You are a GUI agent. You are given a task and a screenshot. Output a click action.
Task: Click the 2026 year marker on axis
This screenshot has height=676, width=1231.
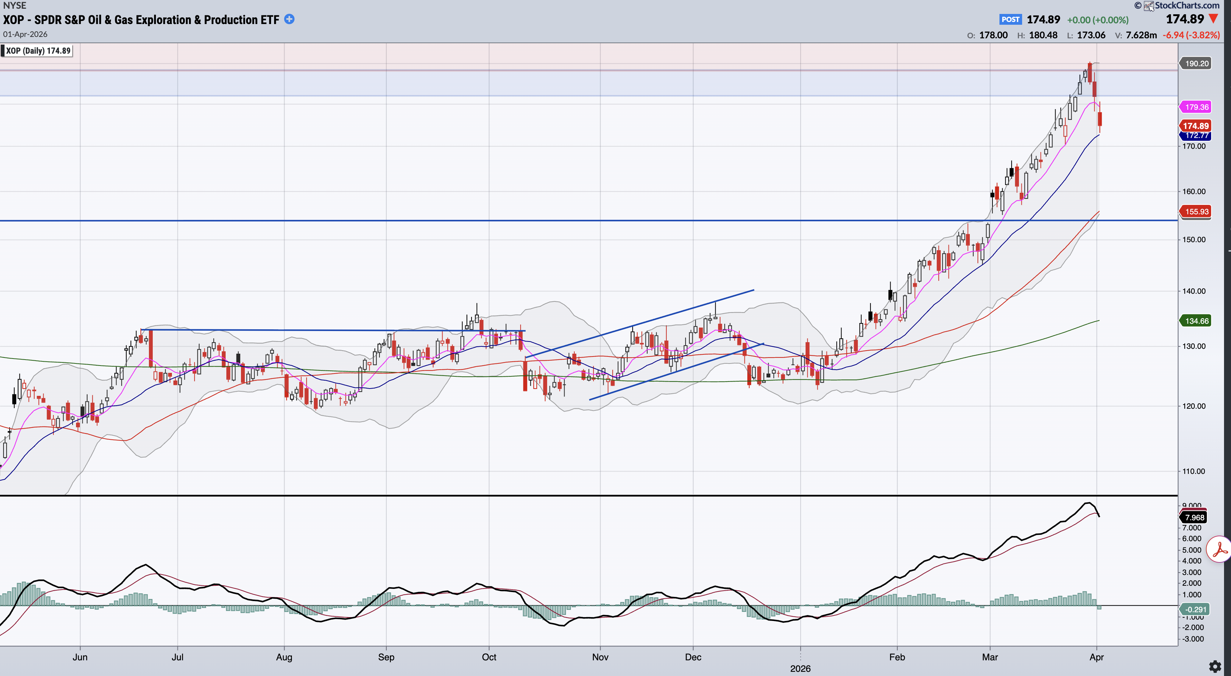[800, 668]
